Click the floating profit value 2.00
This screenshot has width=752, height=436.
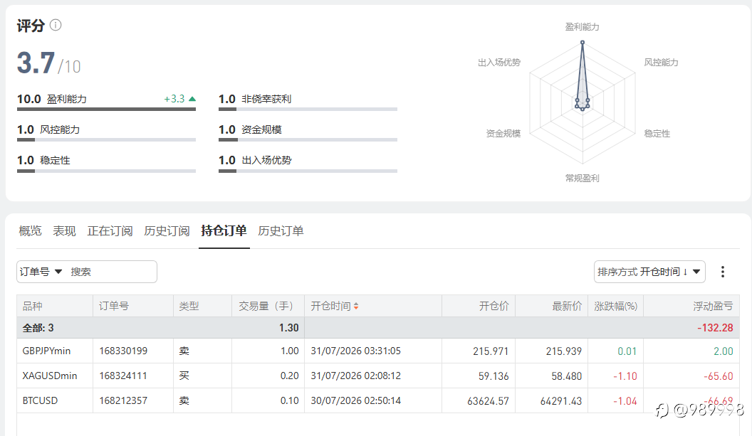pyautogui.click(x=724, y=351)
